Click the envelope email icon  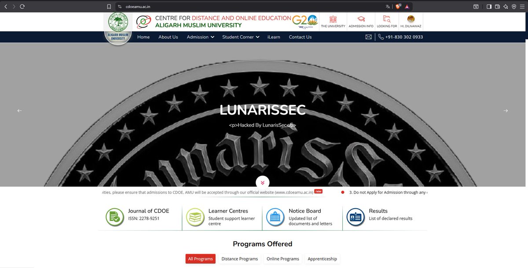click(369, 37)
